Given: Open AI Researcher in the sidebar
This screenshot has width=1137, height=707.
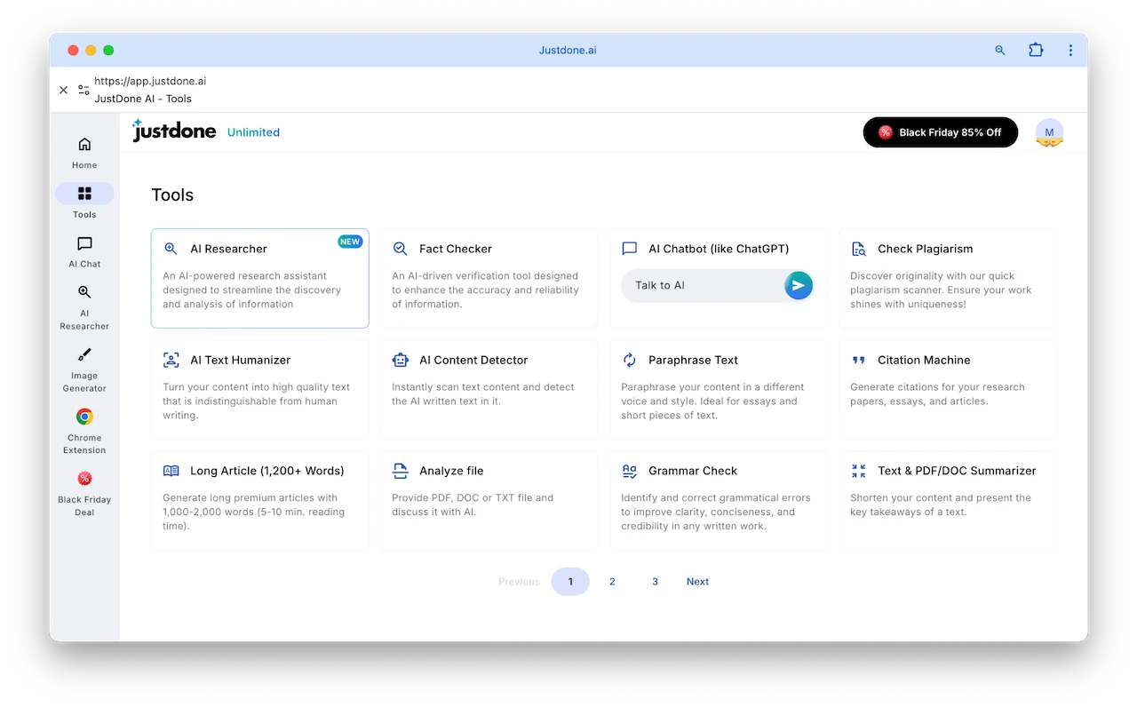Looking at the screenshot, I should coord(84,292).
